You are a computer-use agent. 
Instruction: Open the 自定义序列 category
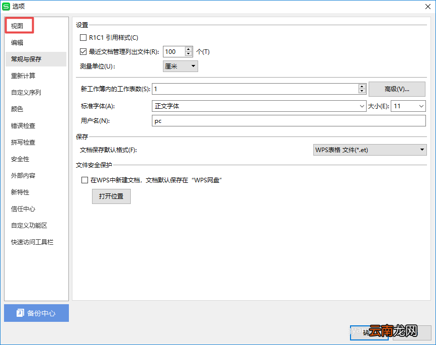(x=26, y=93)
